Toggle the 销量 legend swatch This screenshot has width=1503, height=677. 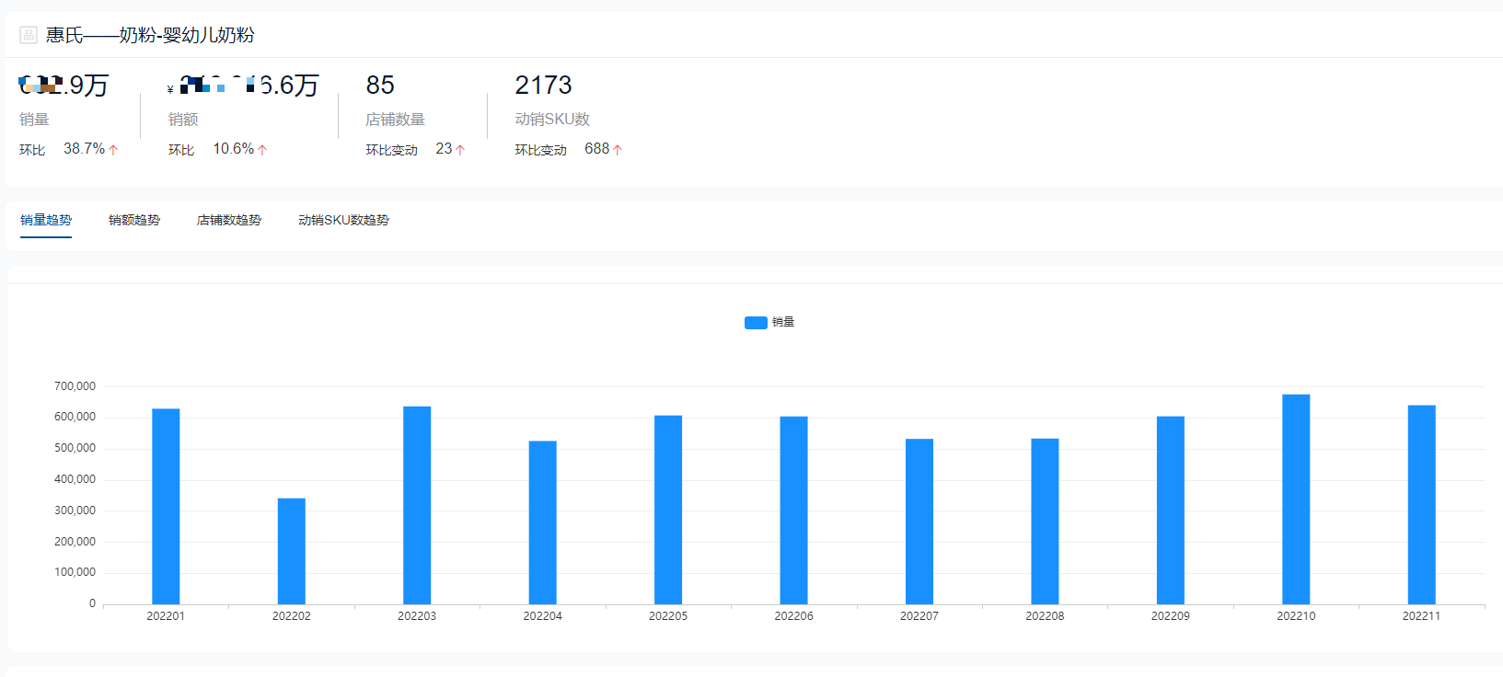tap(756, 322)
